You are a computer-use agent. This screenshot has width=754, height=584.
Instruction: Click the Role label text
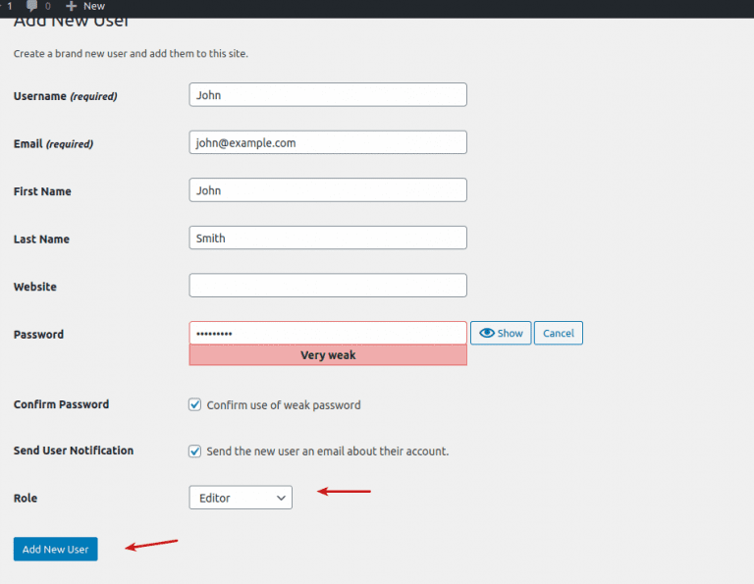[x=26, y=498]
